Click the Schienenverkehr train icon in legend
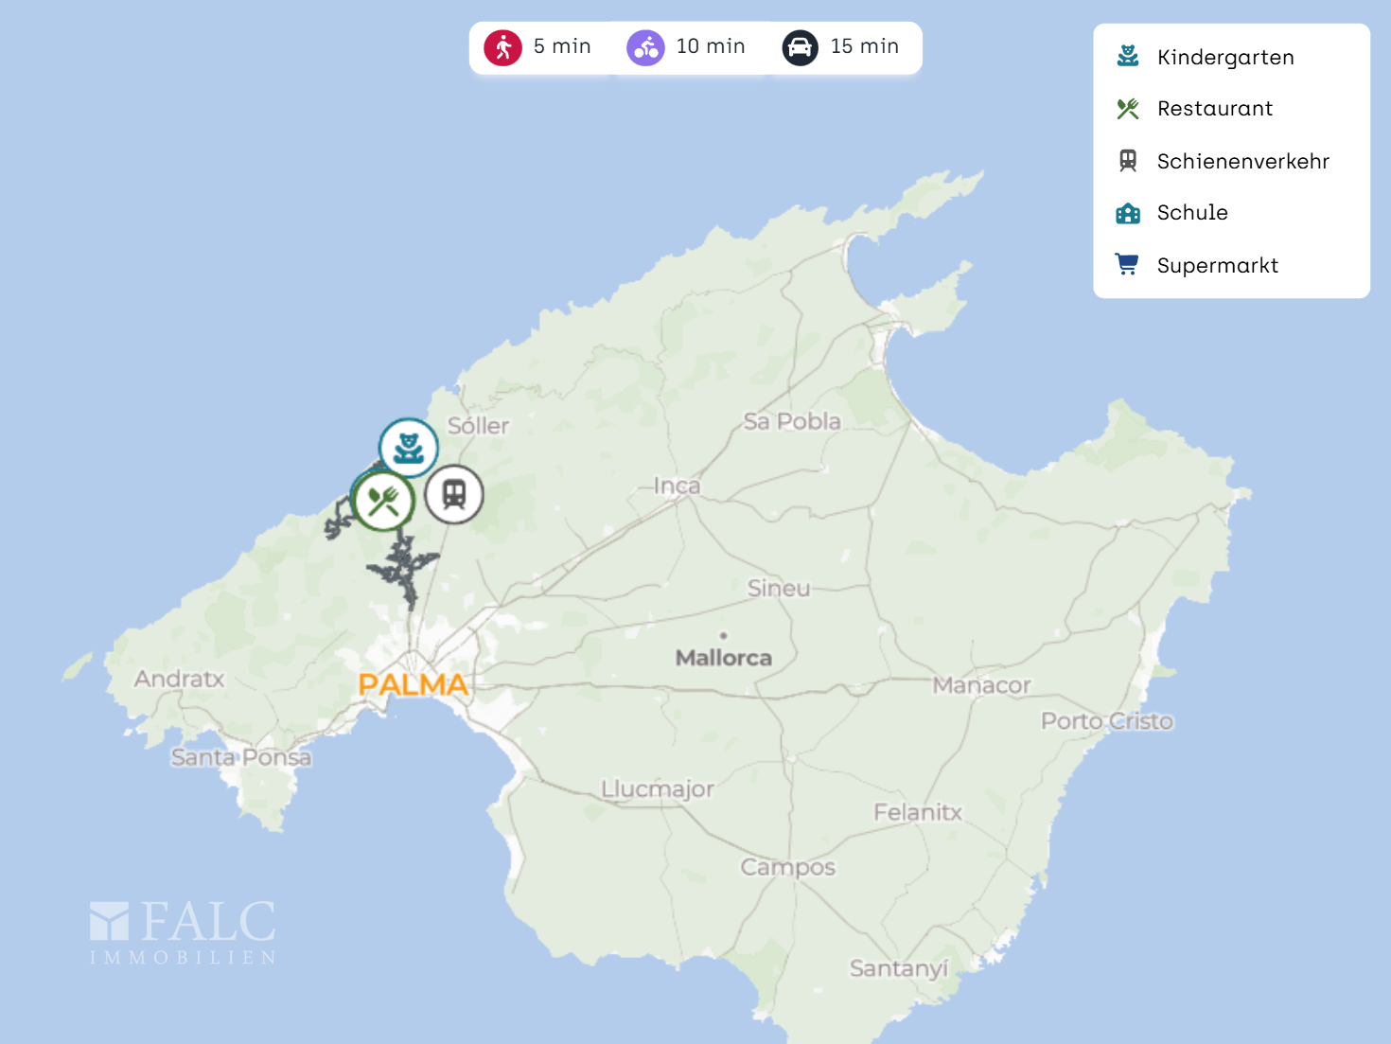1391x1044 pixels. coord(1127,161)
